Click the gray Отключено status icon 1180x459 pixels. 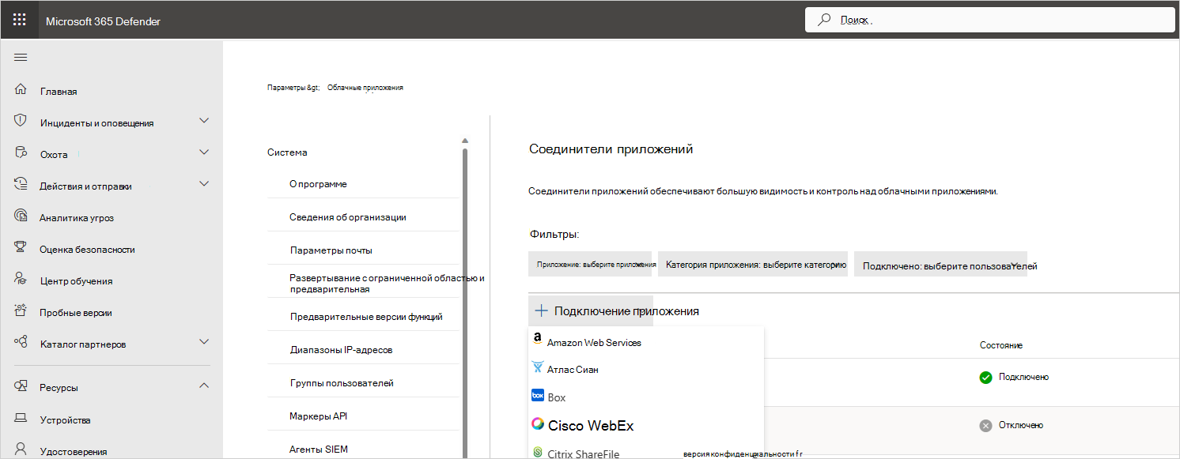[x=985, y=426]
